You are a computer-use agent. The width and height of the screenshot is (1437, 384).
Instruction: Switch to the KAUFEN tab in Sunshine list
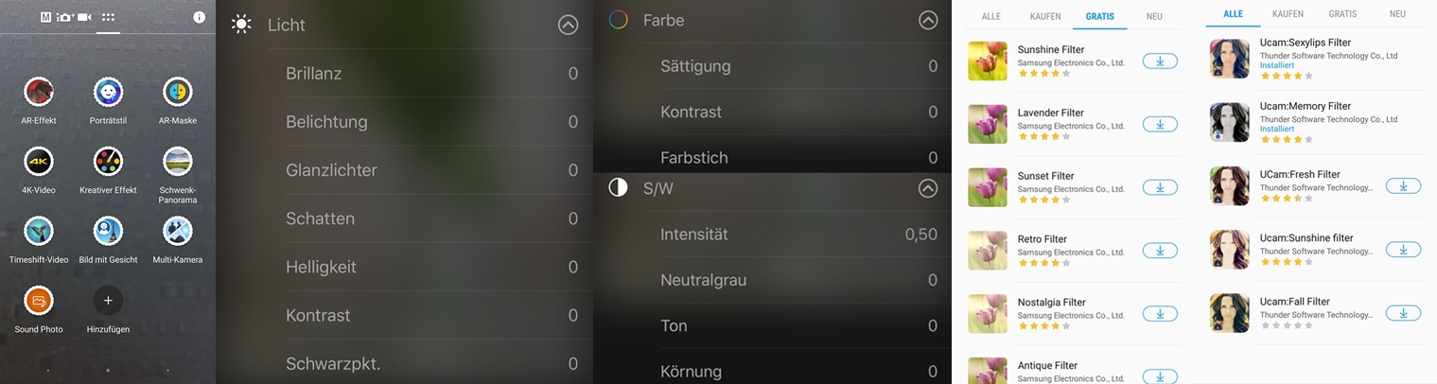[1045, 17]
